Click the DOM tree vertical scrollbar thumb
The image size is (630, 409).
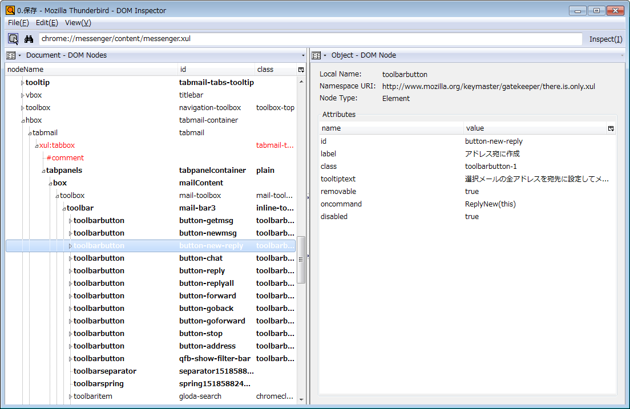click(301, 260)
